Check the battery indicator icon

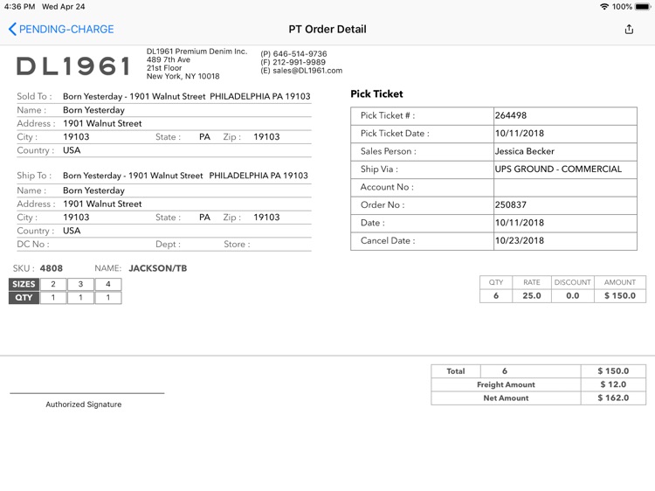(x=643, y=7)
